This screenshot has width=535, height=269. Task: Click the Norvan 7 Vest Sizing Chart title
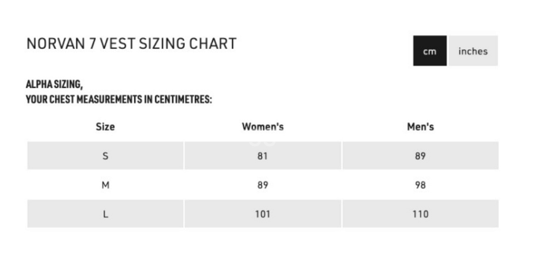click(x=131, y=44)
